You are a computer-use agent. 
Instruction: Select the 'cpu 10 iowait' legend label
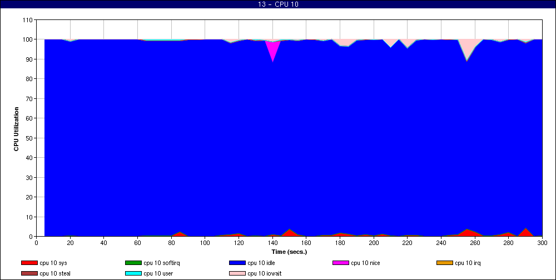pos(265,274)
